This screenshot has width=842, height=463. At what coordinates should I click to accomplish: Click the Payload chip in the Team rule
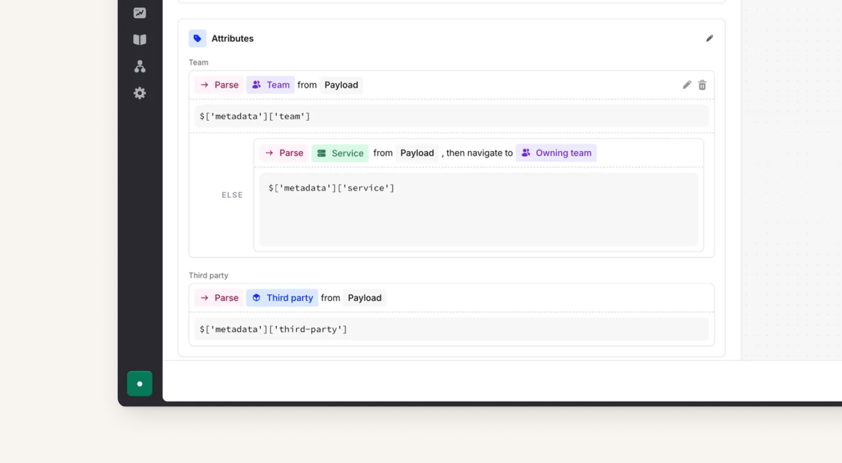tap(341, 85)
